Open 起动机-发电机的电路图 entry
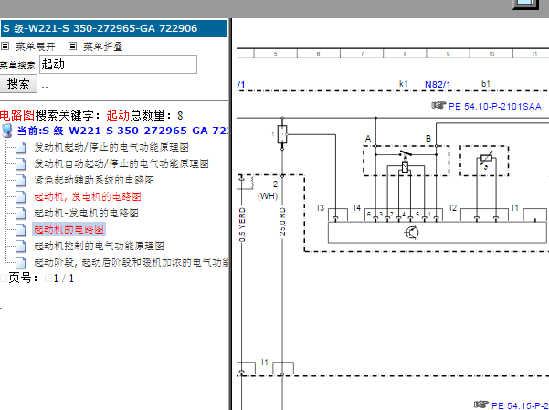The height and width of the screenshot is (410, 549). (x=86, y=214)
